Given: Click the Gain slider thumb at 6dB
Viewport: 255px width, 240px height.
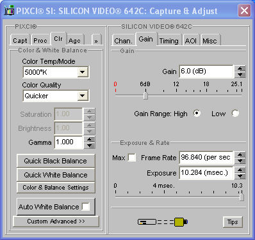Looking at the screenshot, I should tap(145, 95).
